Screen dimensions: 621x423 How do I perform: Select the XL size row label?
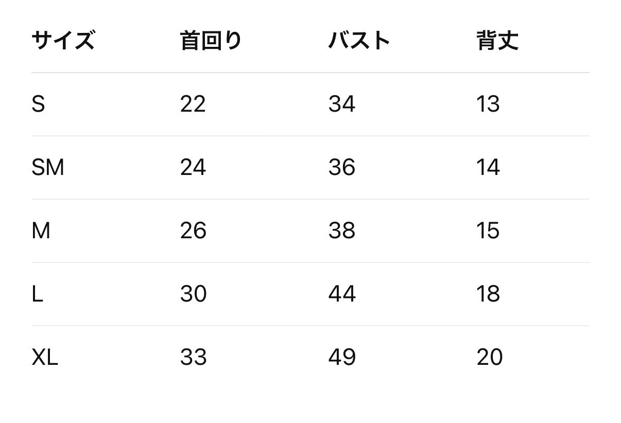45,357
